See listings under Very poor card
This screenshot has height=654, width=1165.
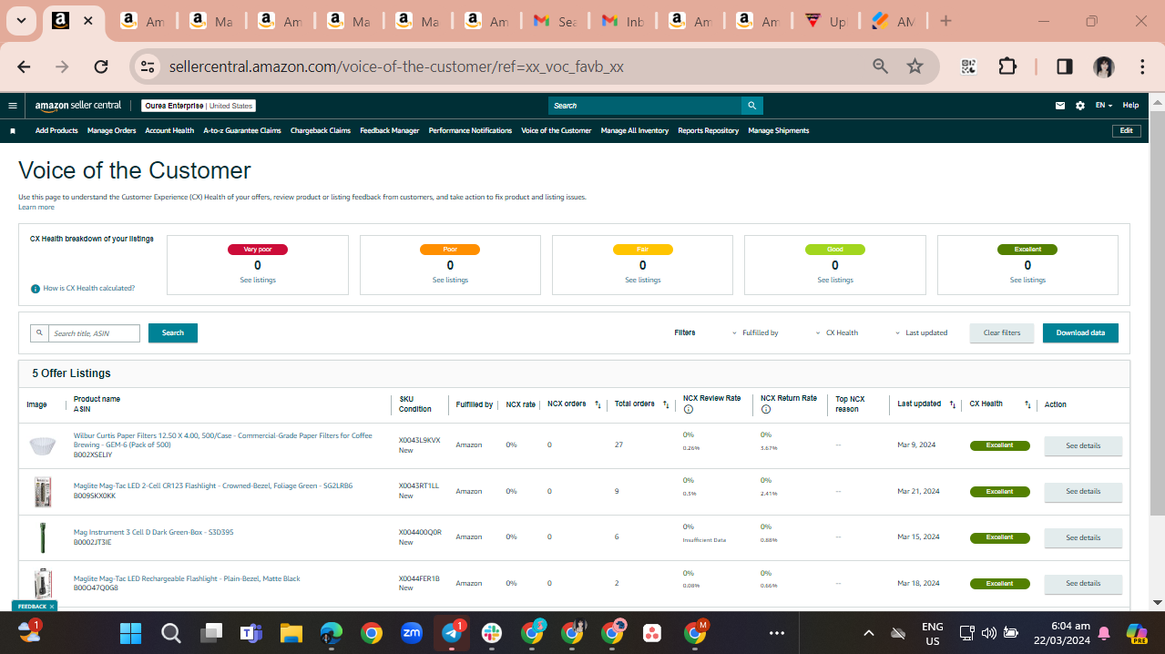[x=258, y=281]
